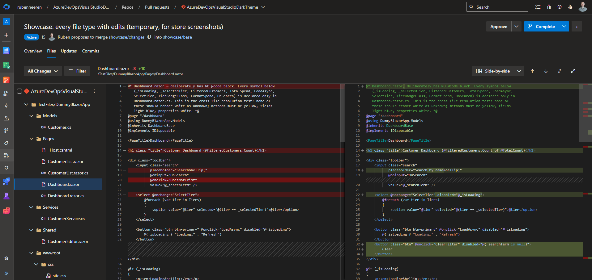Open rubenheeren in the breadcrumb
Screen dimensions: 592x280
[29, 7]
